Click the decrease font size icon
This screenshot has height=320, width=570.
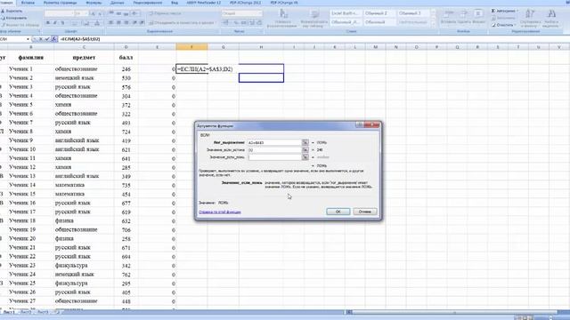(100, 13)
